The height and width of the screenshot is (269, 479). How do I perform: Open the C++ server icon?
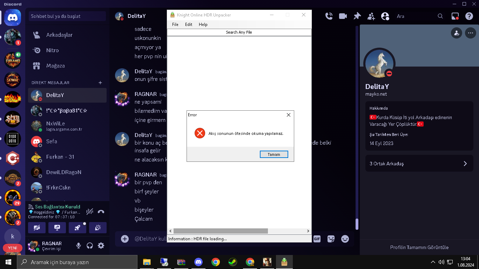pos(13,158)
